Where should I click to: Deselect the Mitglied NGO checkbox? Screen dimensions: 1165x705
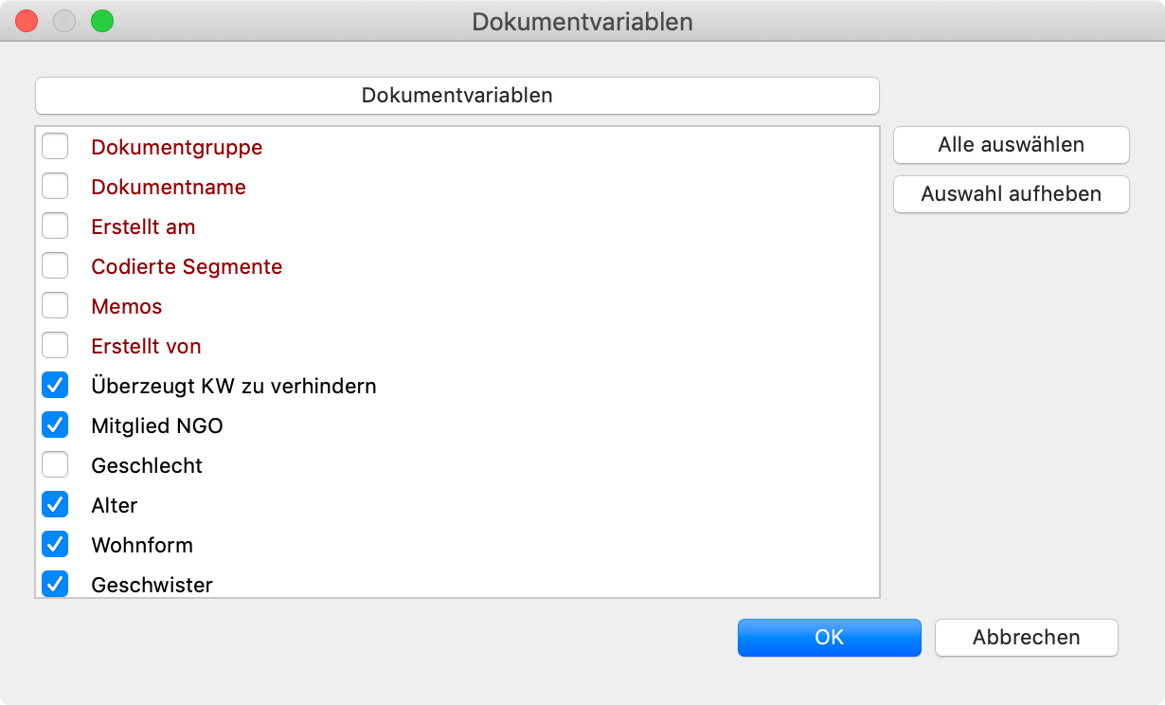coord(55,425)
